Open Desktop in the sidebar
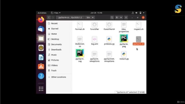Image resolution: width=185 pixels, height=104 pixels. [x=59, y=39]
